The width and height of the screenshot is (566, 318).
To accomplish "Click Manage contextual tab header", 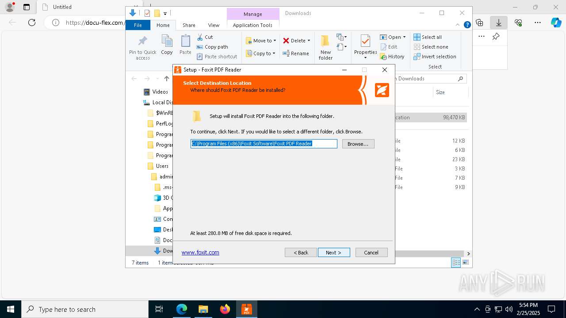I will point(253,14).
